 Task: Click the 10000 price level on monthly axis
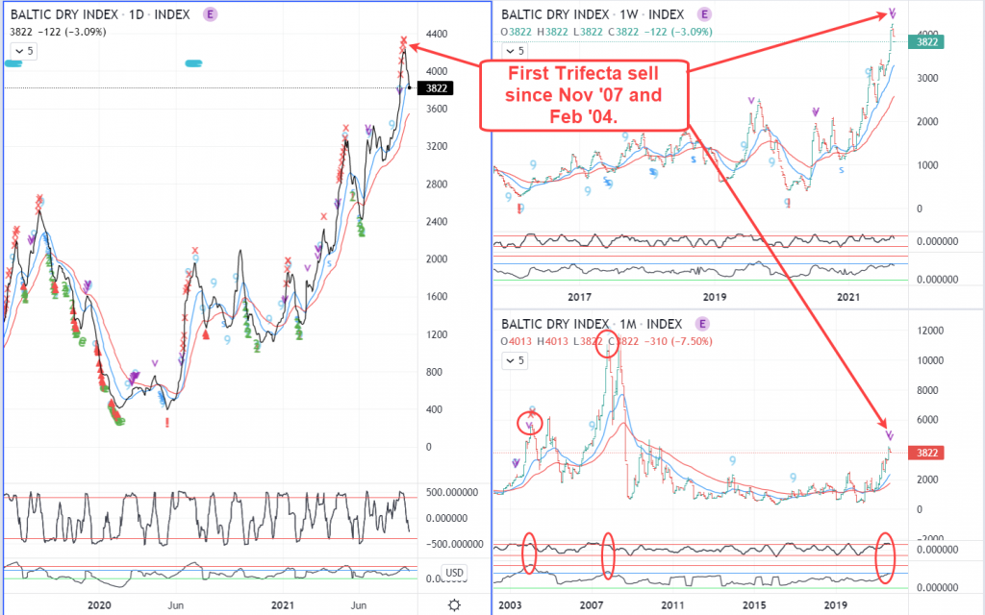pos(930,360)
